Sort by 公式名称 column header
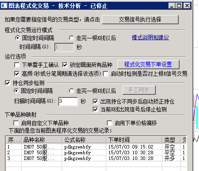Image resolution: width=199 pixels, height=171 pixels. (x=84, y=140)
